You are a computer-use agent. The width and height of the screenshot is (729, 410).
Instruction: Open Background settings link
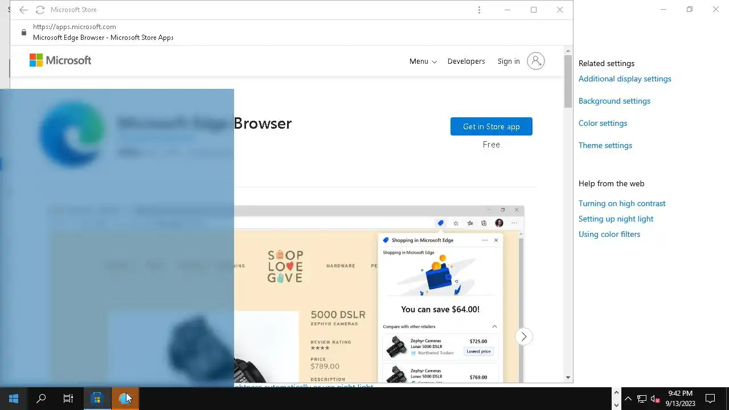615,101
